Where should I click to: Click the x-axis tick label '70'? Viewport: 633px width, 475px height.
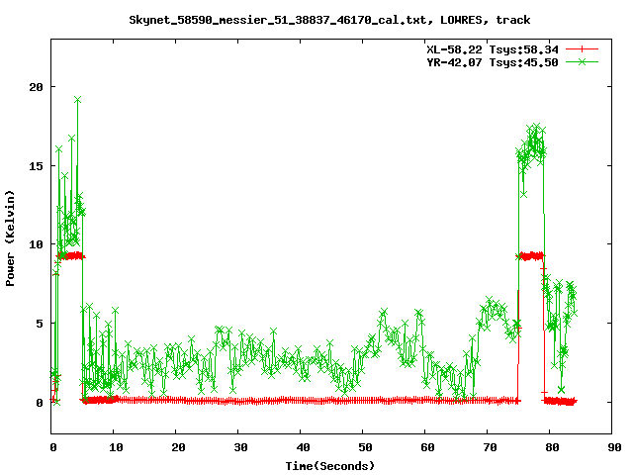490,447
